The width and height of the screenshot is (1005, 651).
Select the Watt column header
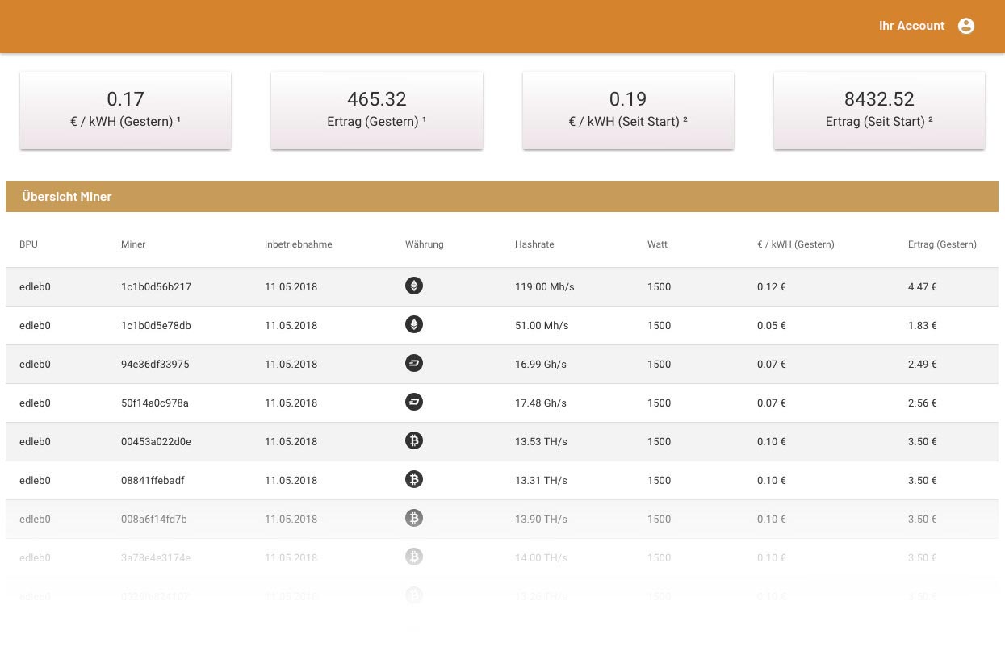657,244
